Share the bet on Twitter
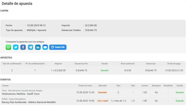 click(x=16, y=47)
